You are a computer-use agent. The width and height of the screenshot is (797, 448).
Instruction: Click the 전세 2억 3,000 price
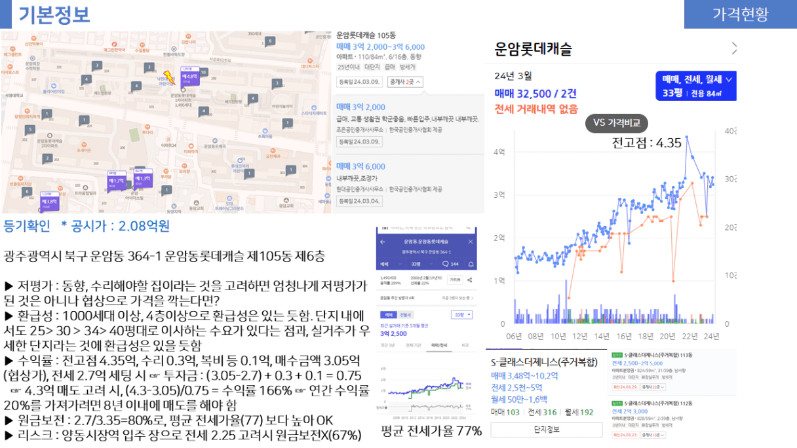tap(630, 411)
